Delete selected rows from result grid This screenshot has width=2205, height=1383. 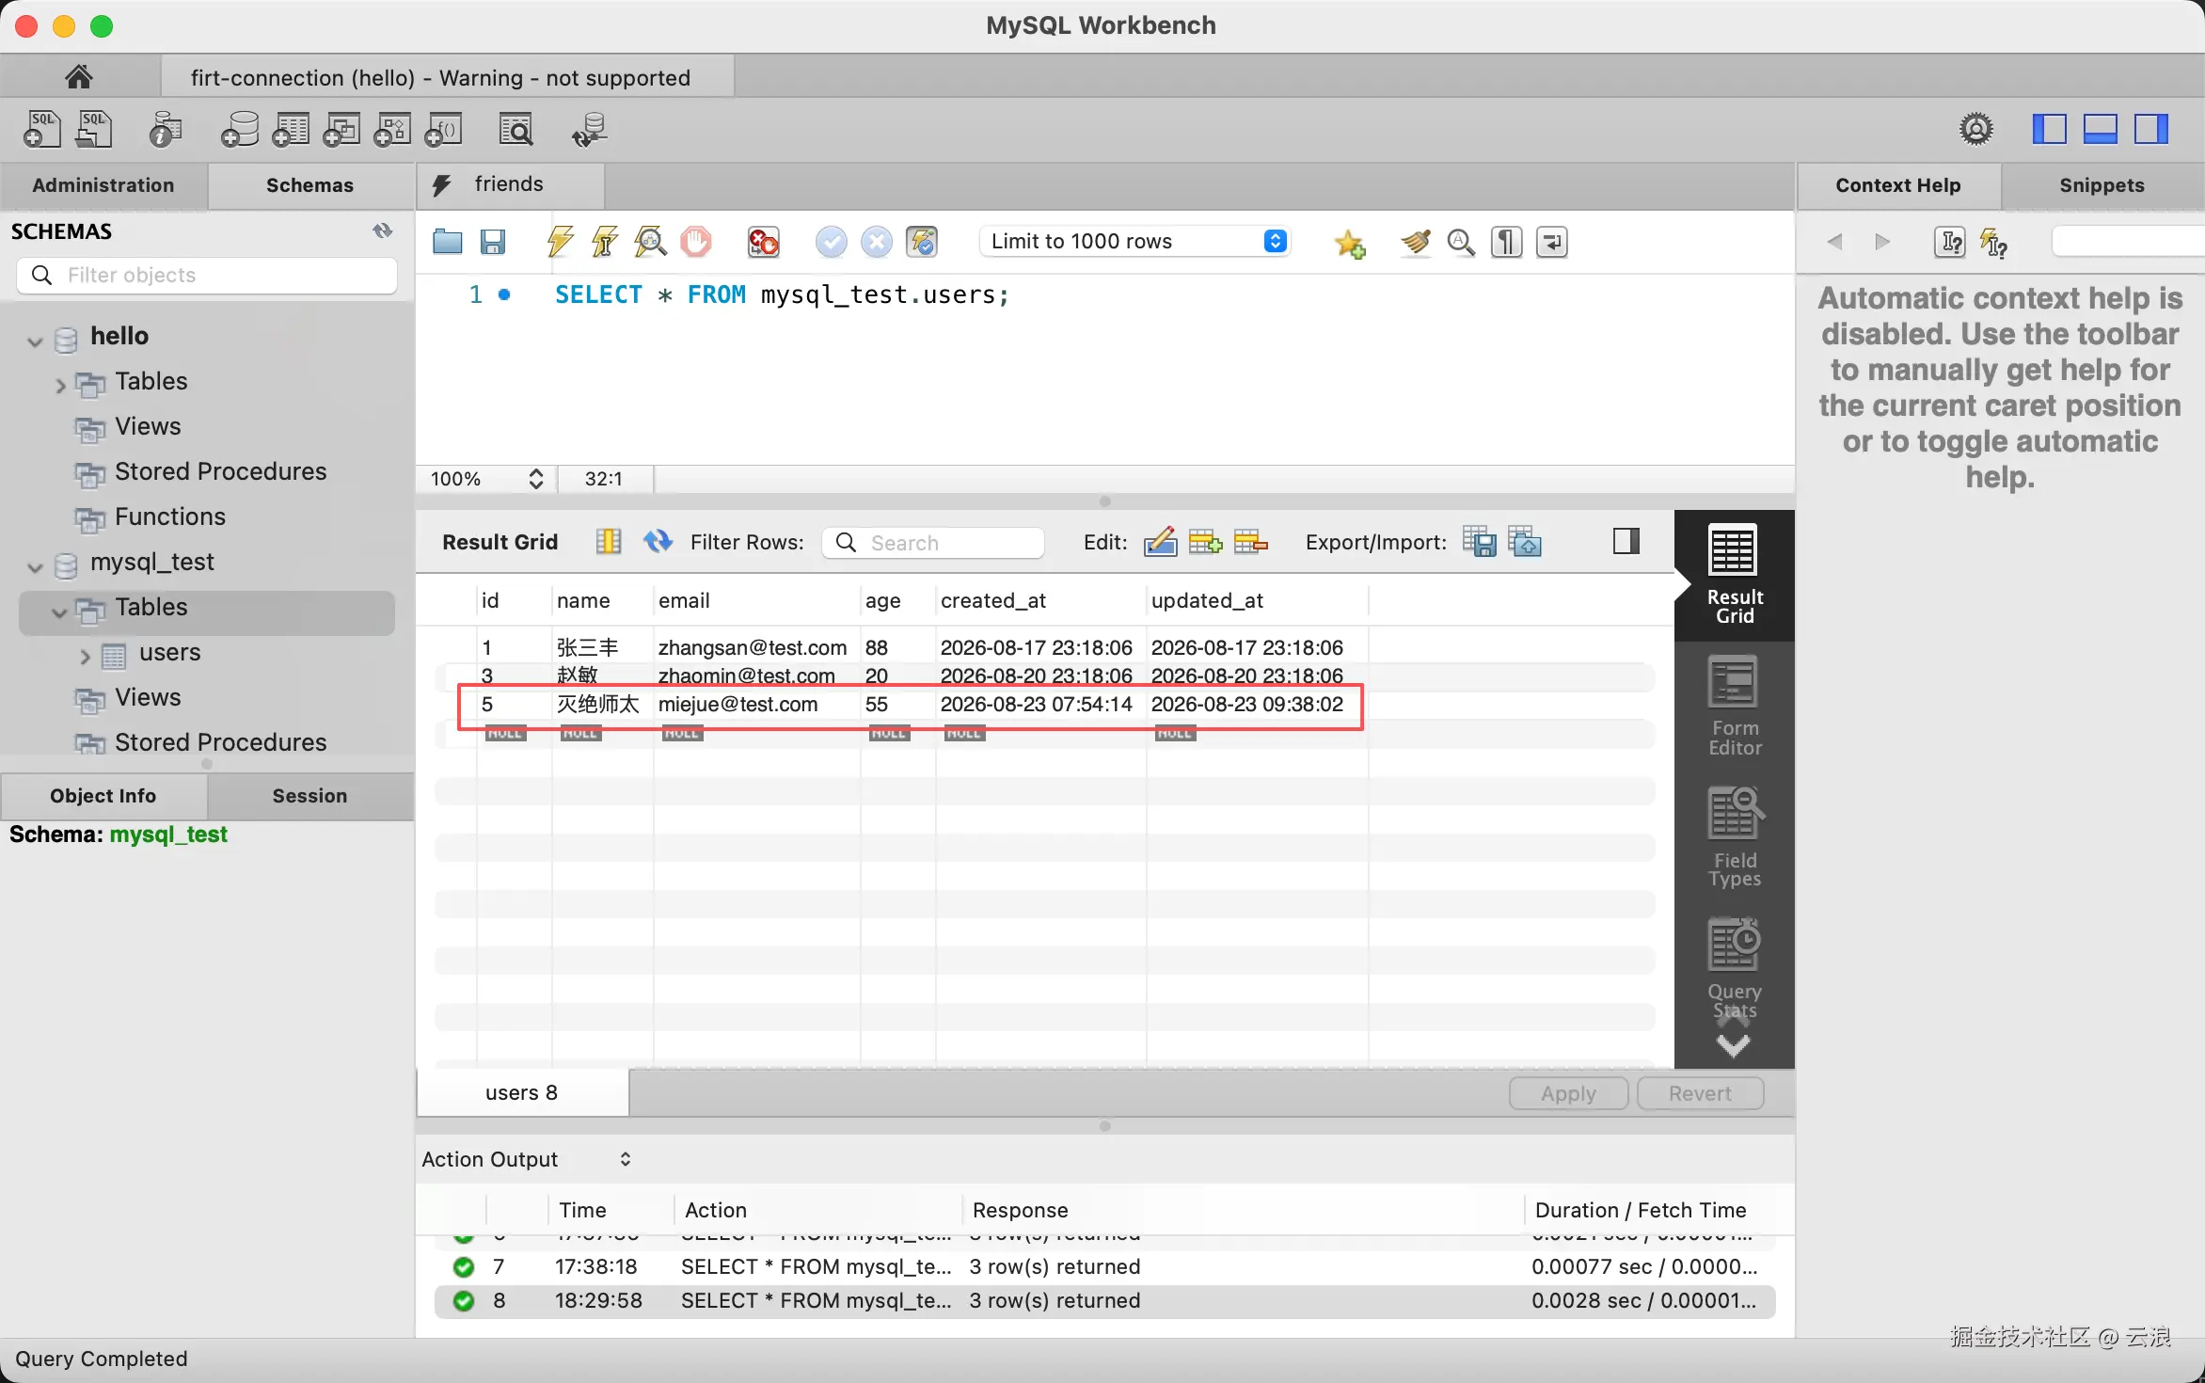pos(1250,541)
